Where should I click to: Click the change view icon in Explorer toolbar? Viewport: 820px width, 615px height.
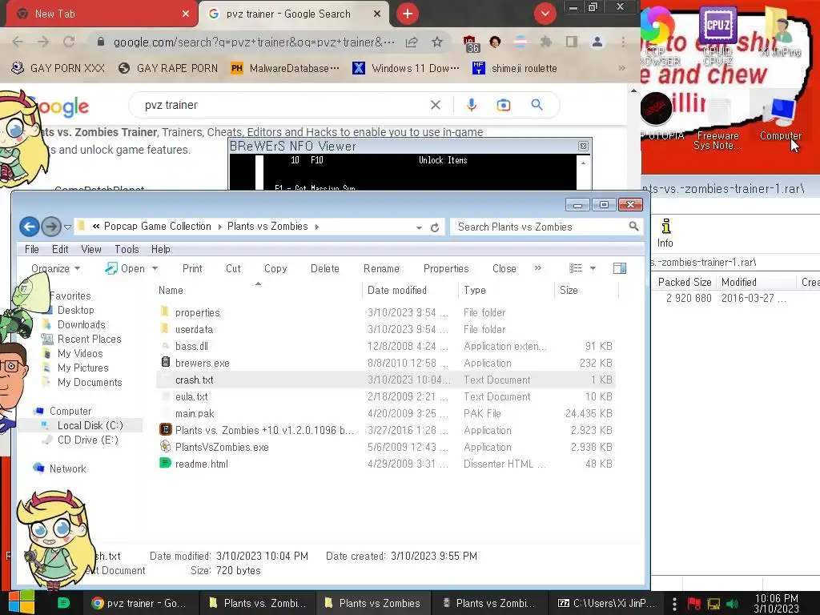[x=575, y=268]
